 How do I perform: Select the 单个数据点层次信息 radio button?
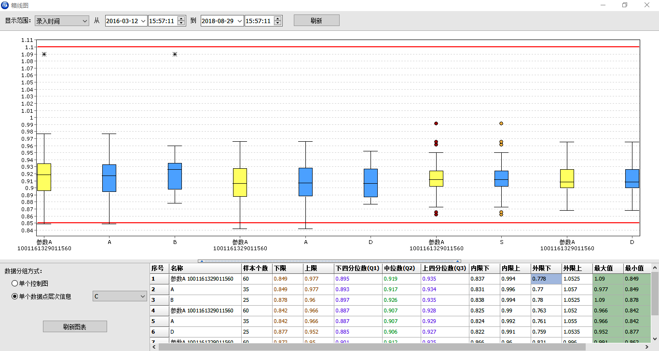click(15, 297)
